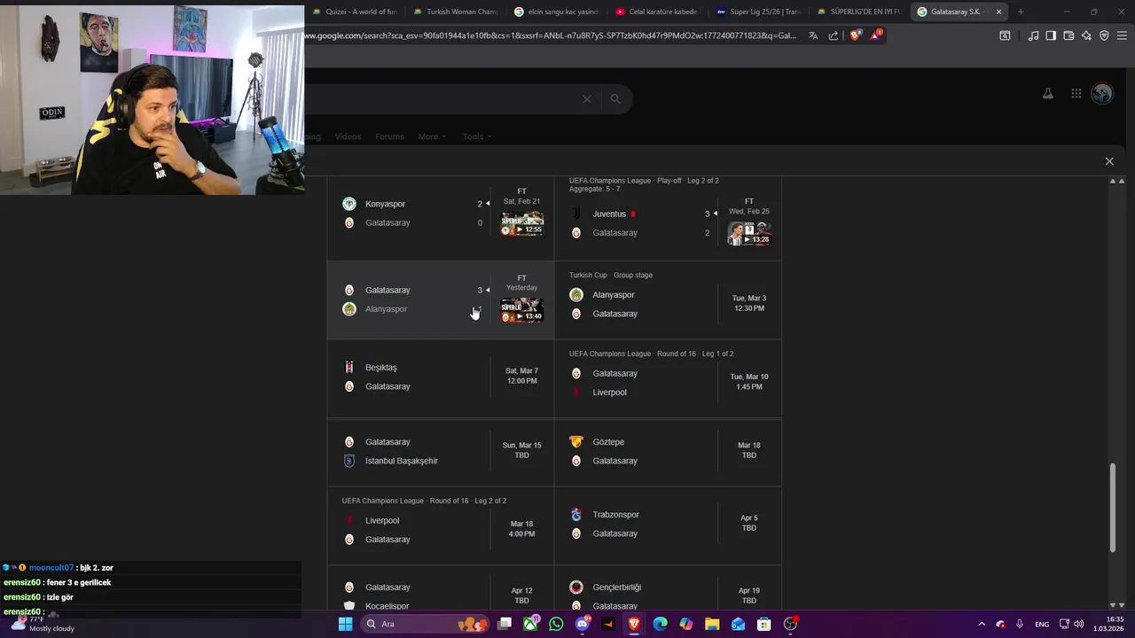Open the weather widget Mostly cloudy
Screen dimensions: 1135x638
[x=43, y=624]
